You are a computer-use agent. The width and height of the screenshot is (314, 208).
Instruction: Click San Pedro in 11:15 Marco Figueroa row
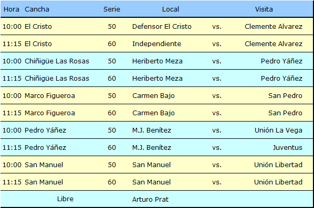285,113
